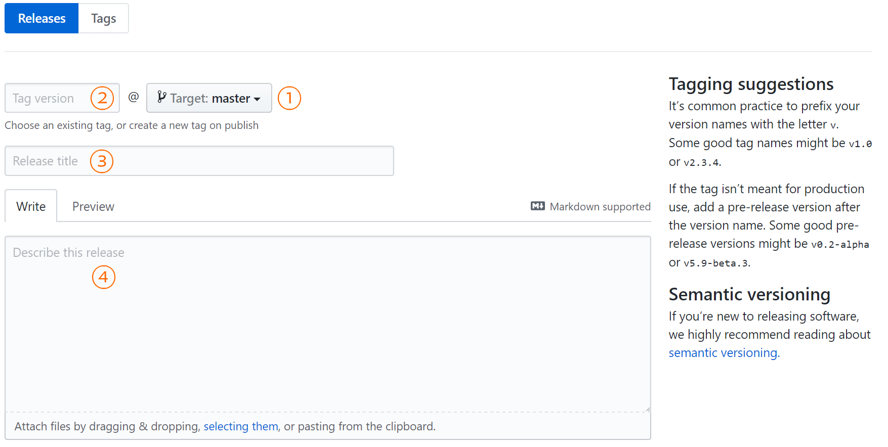Click the text area resize handle corner
Image resolution: width=888 pixels, height=447 pixels.
647,409
